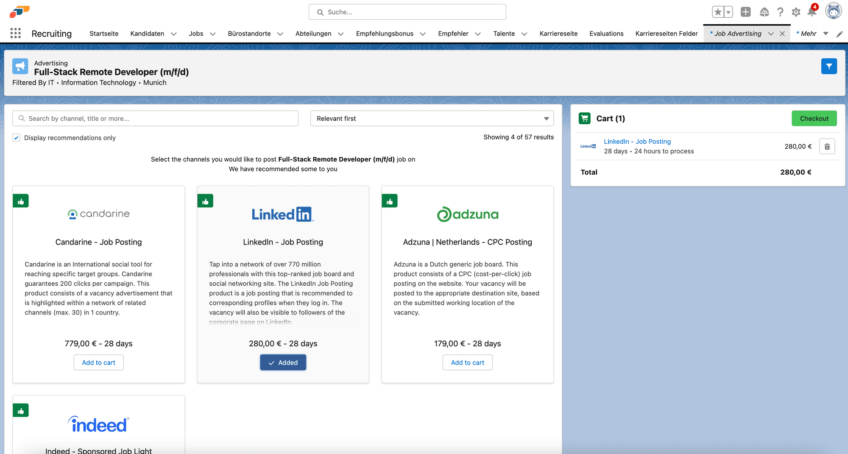This screenshot has width=848, height=454.
Task: Click the blue filter funnel button
Action: (x=829, y=67)
